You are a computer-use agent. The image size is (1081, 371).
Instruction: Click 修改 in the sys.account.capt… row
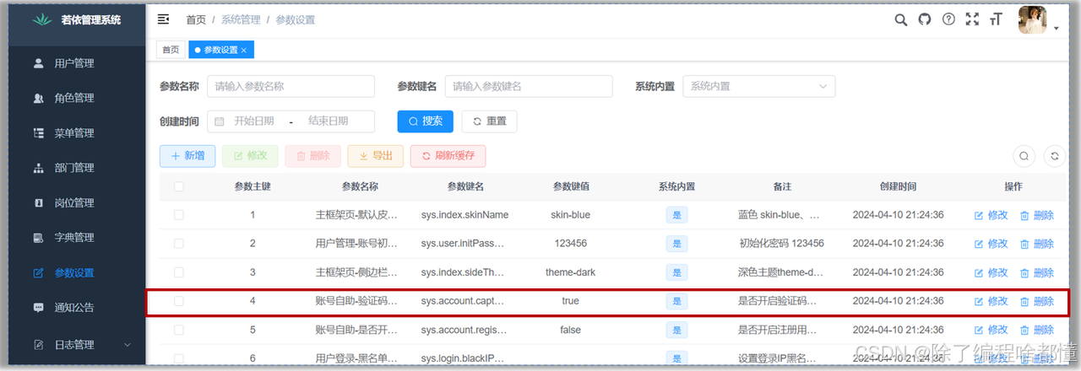tap(991, 301)
